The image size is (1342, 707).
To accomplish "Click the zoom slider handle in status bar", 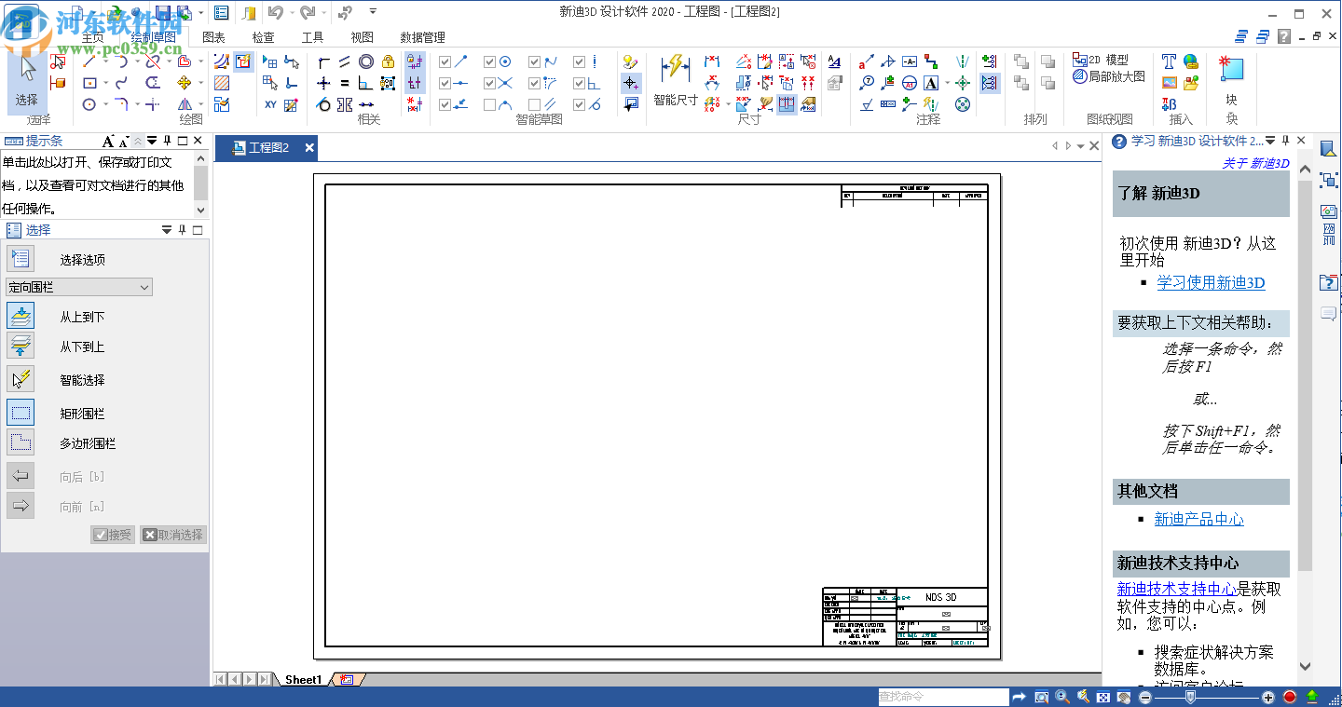I will (x=1189, y=697).
